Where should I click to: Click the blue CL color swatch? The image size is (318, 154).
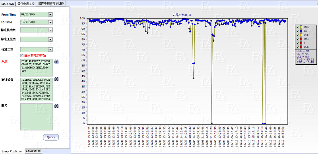point(301,31)
